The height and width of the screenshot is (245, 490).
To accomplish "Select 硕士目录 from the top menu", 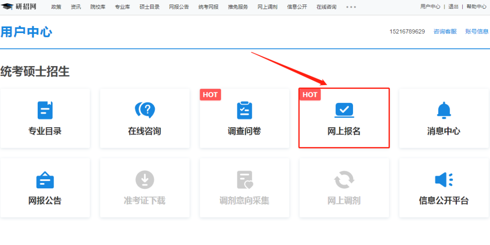I will (x=149, y=7).
